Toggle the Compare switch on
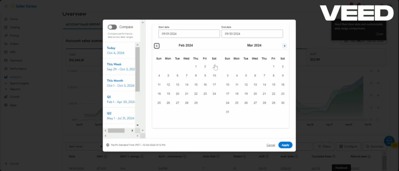Viewport: 399px width, 171px height. tap(112, 27)
